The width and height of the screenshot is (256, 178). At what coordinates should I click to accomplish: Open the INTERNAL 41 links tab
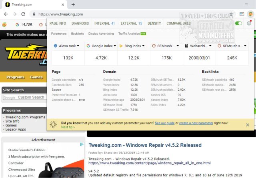[104, 24]
